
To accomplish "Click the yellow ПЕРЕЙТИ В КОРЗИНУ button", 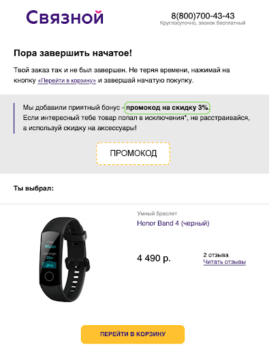I will 133,334.
